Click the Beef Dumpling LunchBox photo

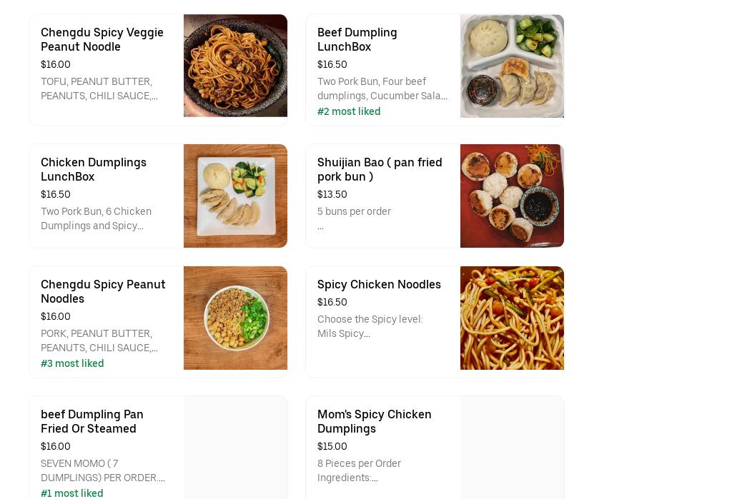coord(512,66)
